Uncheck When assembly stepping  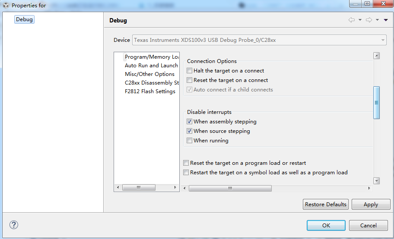pyautogui.click(x=189, y=122)
